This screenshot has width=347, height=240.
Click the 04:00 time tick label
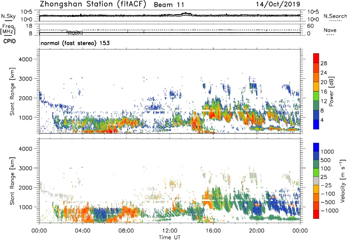82,231
